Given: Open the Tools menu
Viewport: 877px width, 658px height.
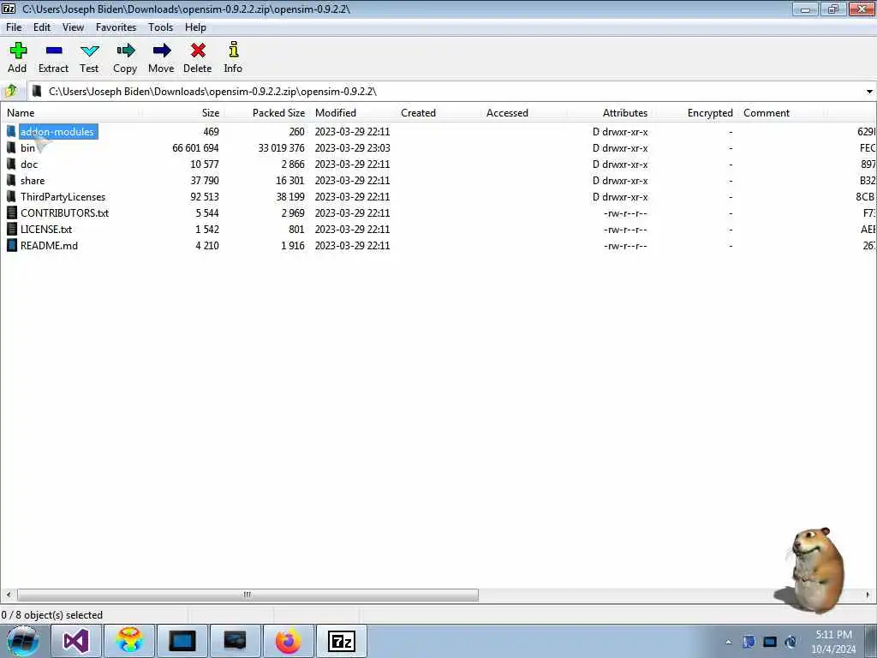Looking at the screenshot, I should pyautogui.click(x=160, y=27).
